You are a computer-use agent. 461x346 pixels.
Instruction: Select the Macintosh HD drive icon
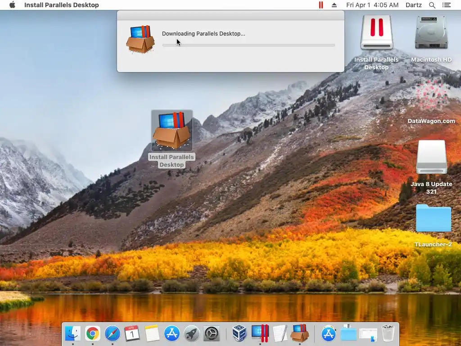[x=431, y=32]
